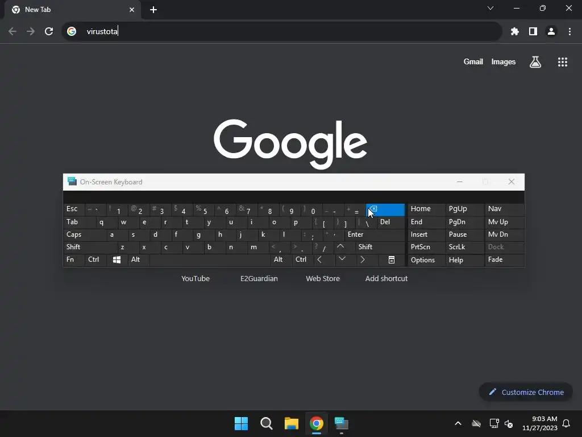Viewport: 582px width, 437px height.
Task: Click the Mv Dn key
Action: tap(505, 234)
